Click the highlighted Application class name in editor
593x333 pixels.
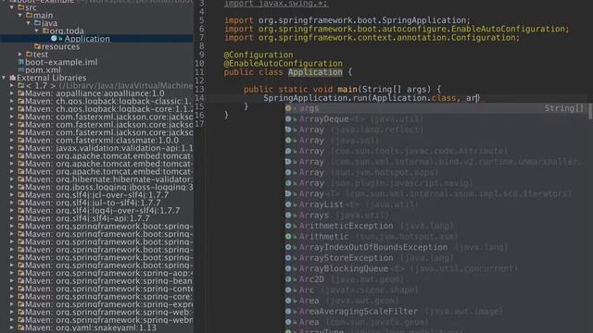click(315, 72)
